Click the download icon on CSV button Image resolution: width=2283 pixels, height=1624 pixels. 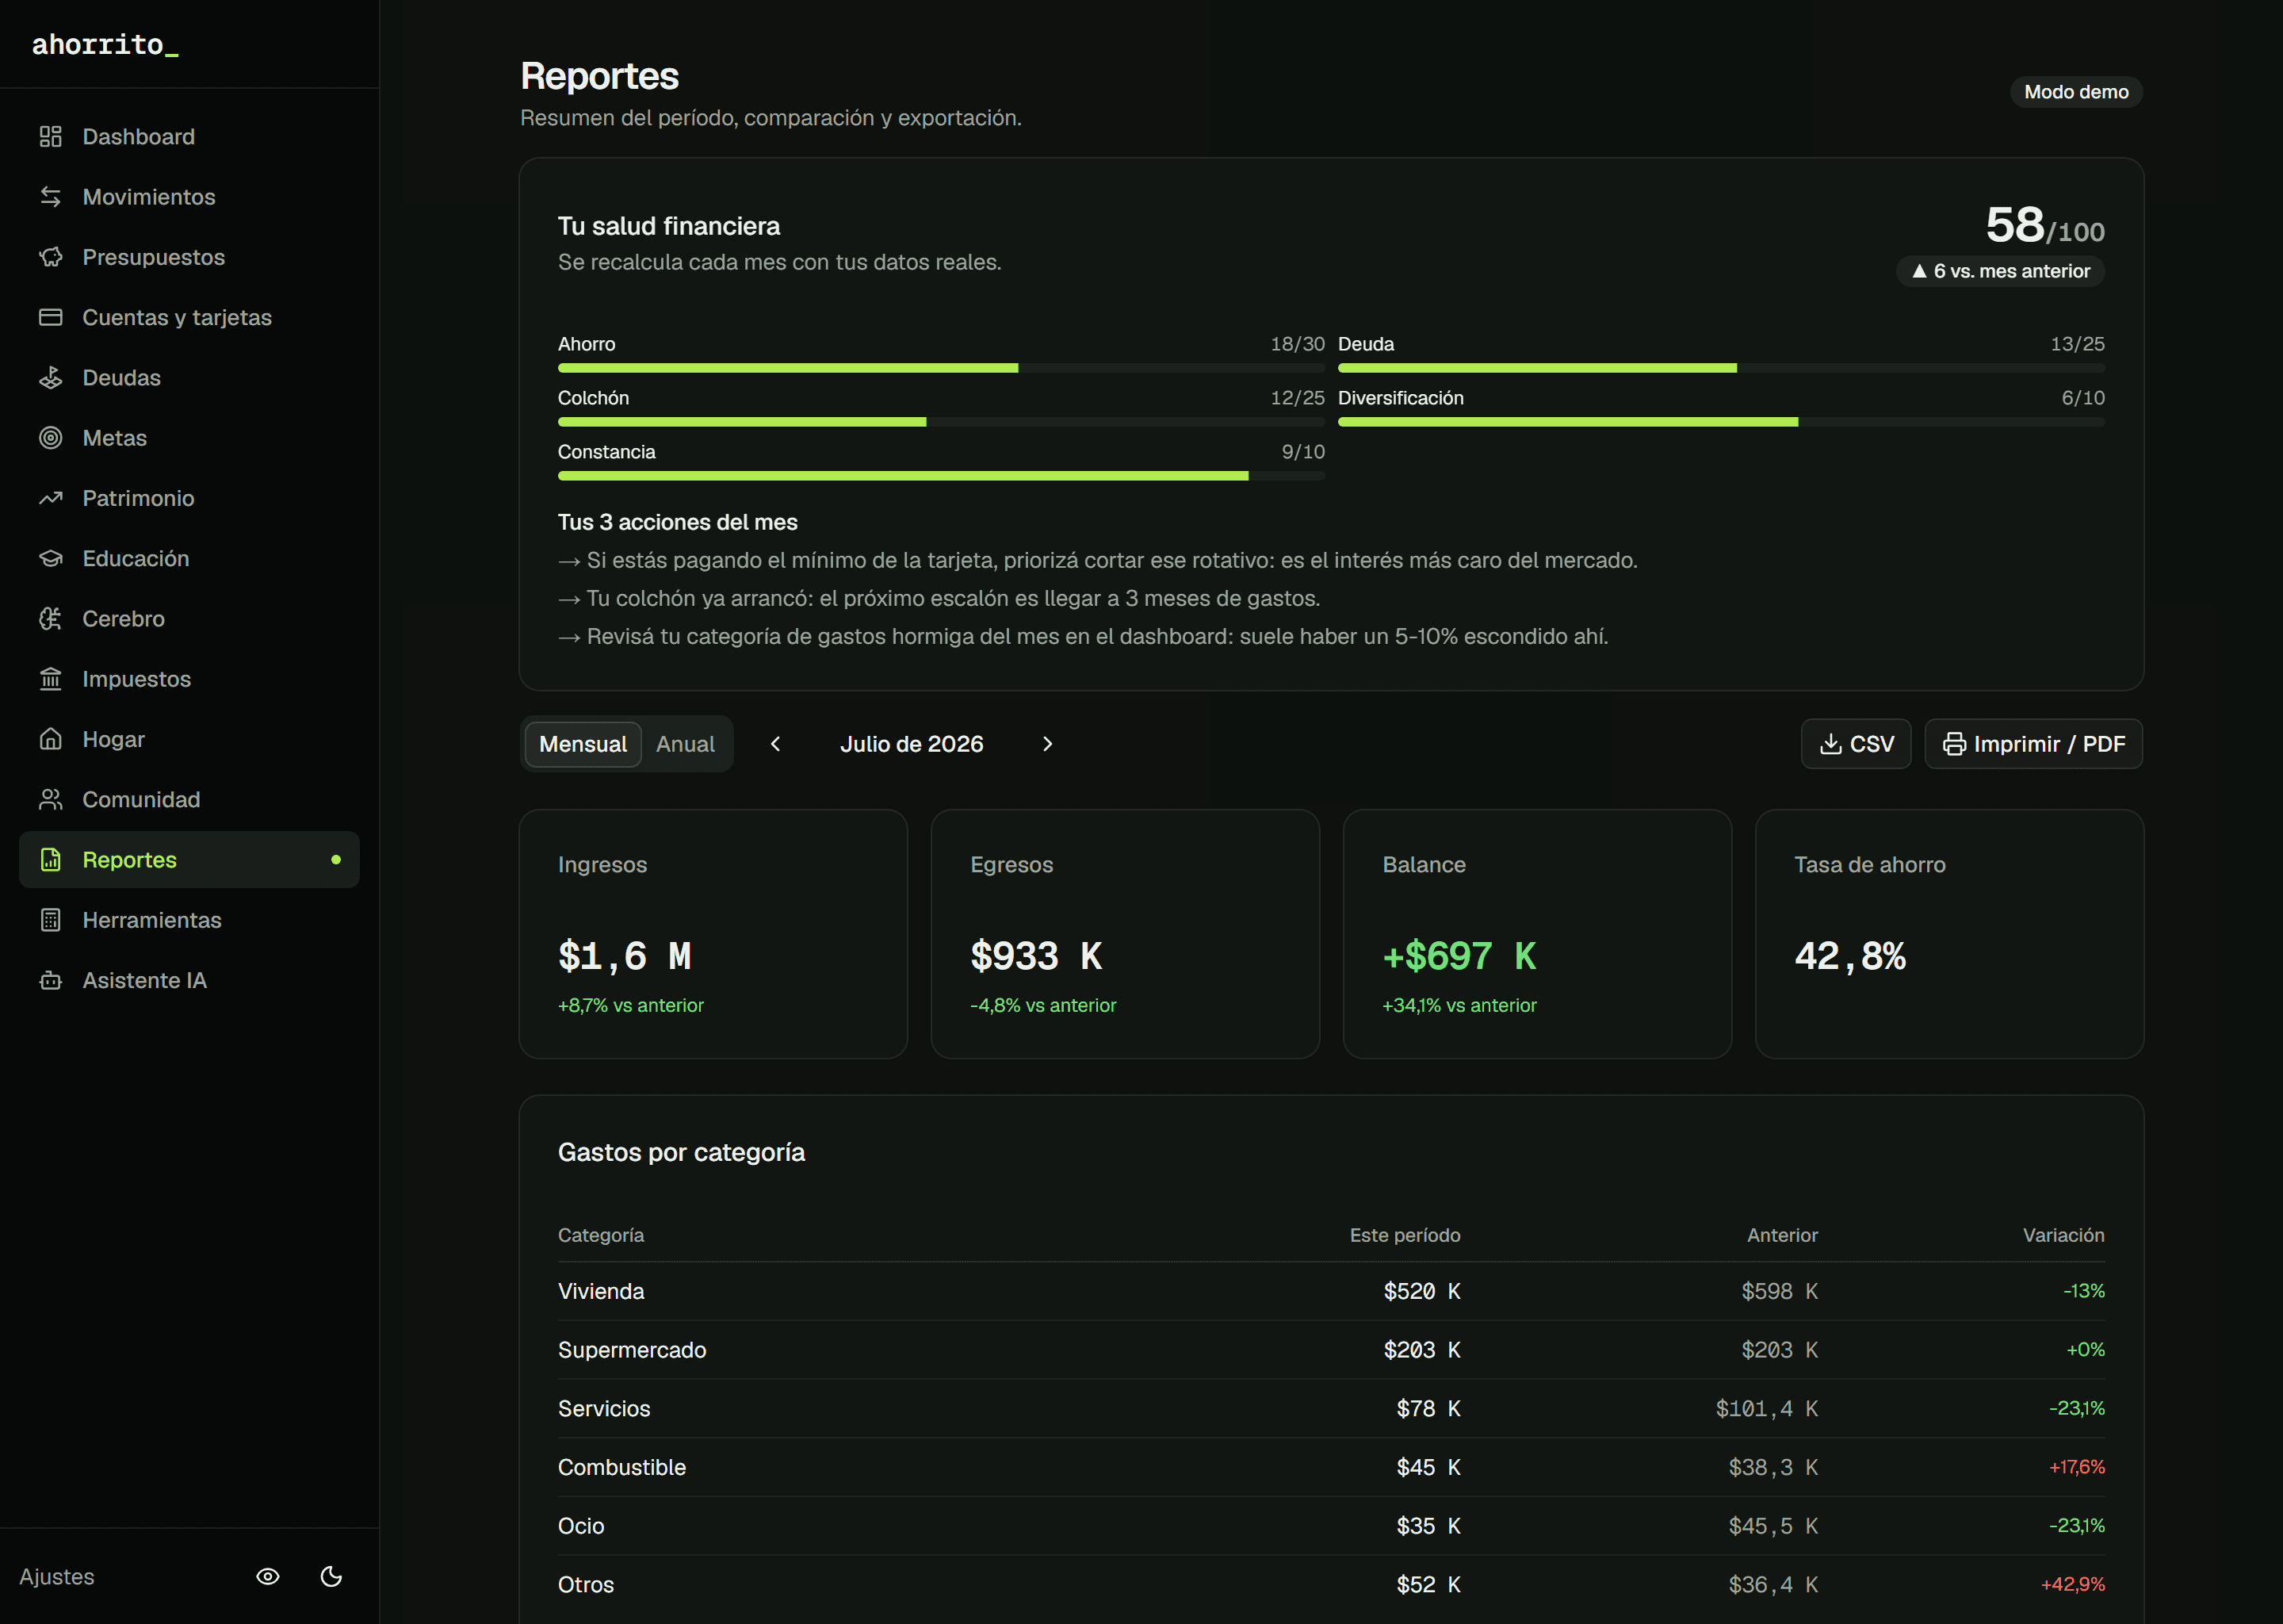click(x=1830, y=744)
